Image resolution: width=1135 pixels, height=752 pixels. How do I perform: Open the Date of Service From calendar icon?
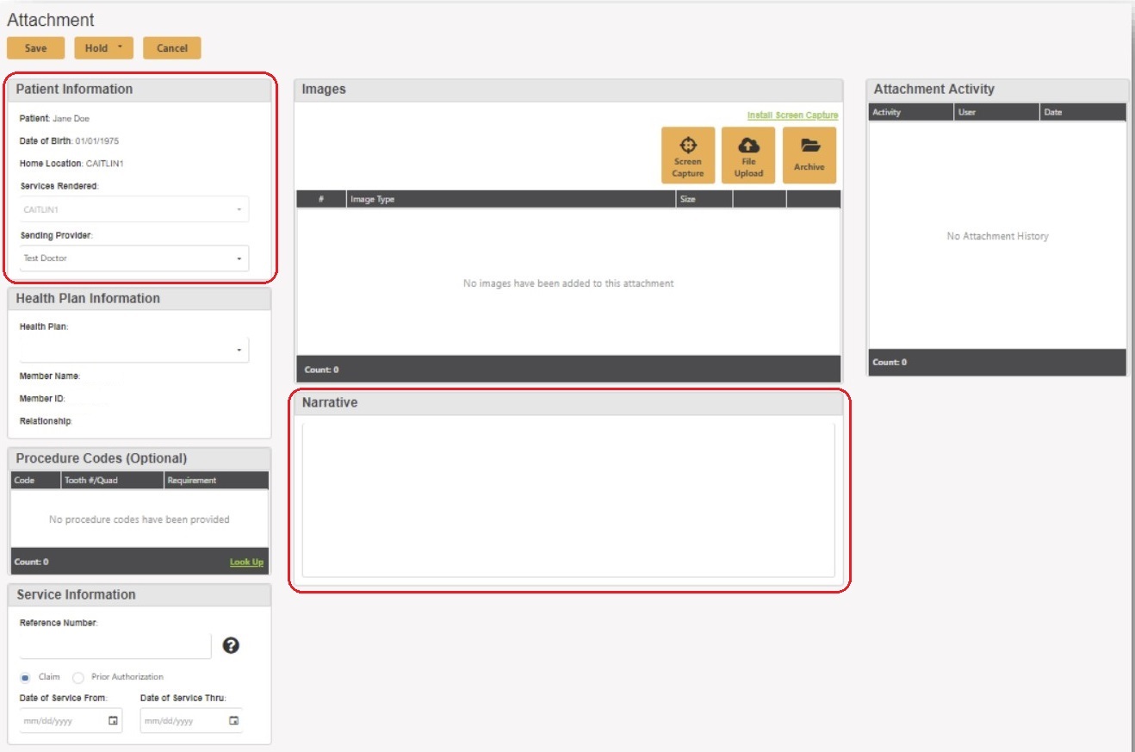click(113, 721)
